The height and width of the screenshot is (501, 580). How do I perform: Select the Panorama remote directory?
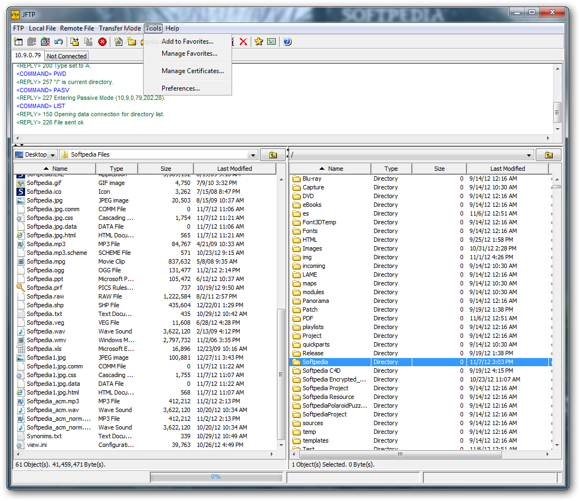(x=420, y=301)
